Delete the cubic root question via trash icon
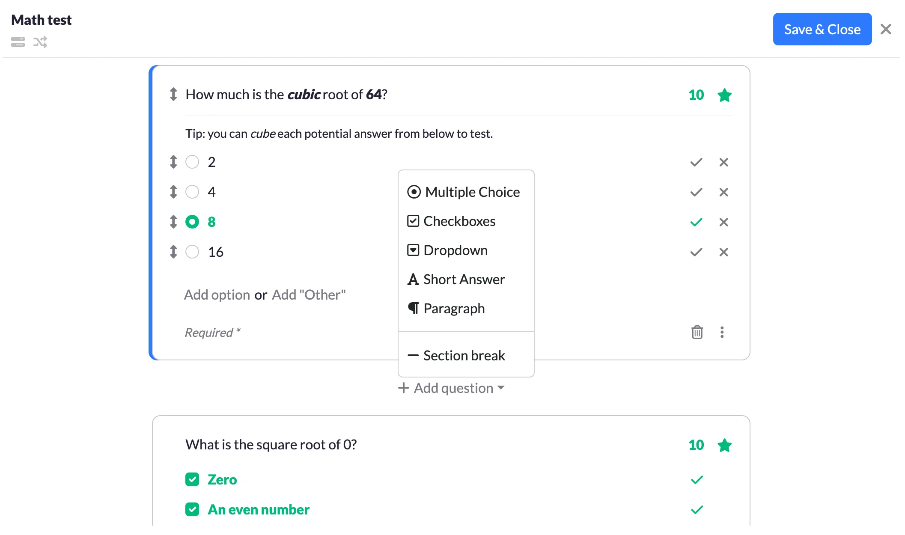 pos(697,332)
